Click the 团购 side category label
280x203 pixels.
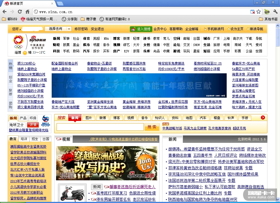11,105
